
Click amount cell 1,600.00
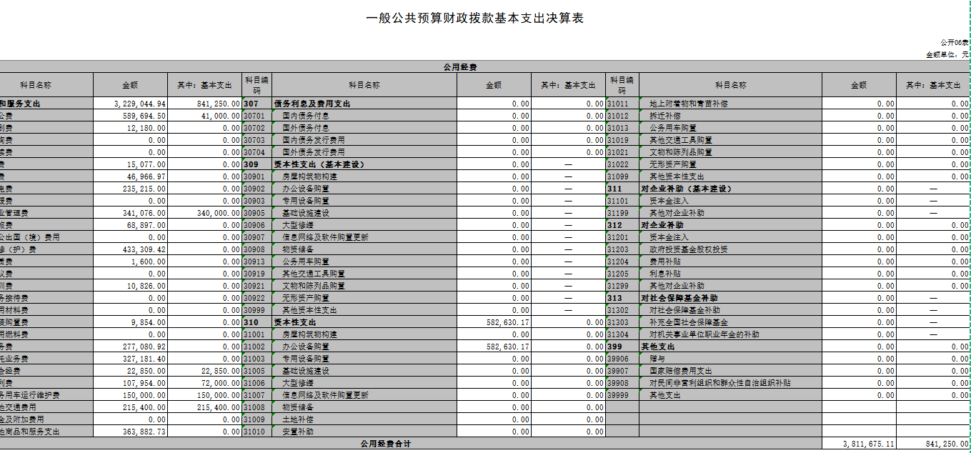coord(130,262)
